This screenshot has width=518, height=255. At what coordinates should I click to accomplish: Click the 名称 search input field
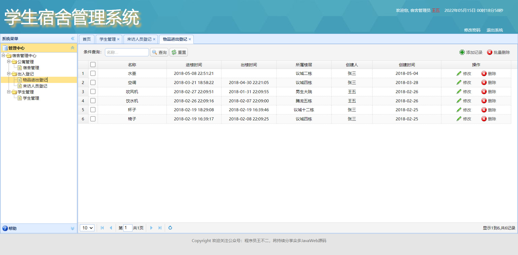tap(127, 52)
